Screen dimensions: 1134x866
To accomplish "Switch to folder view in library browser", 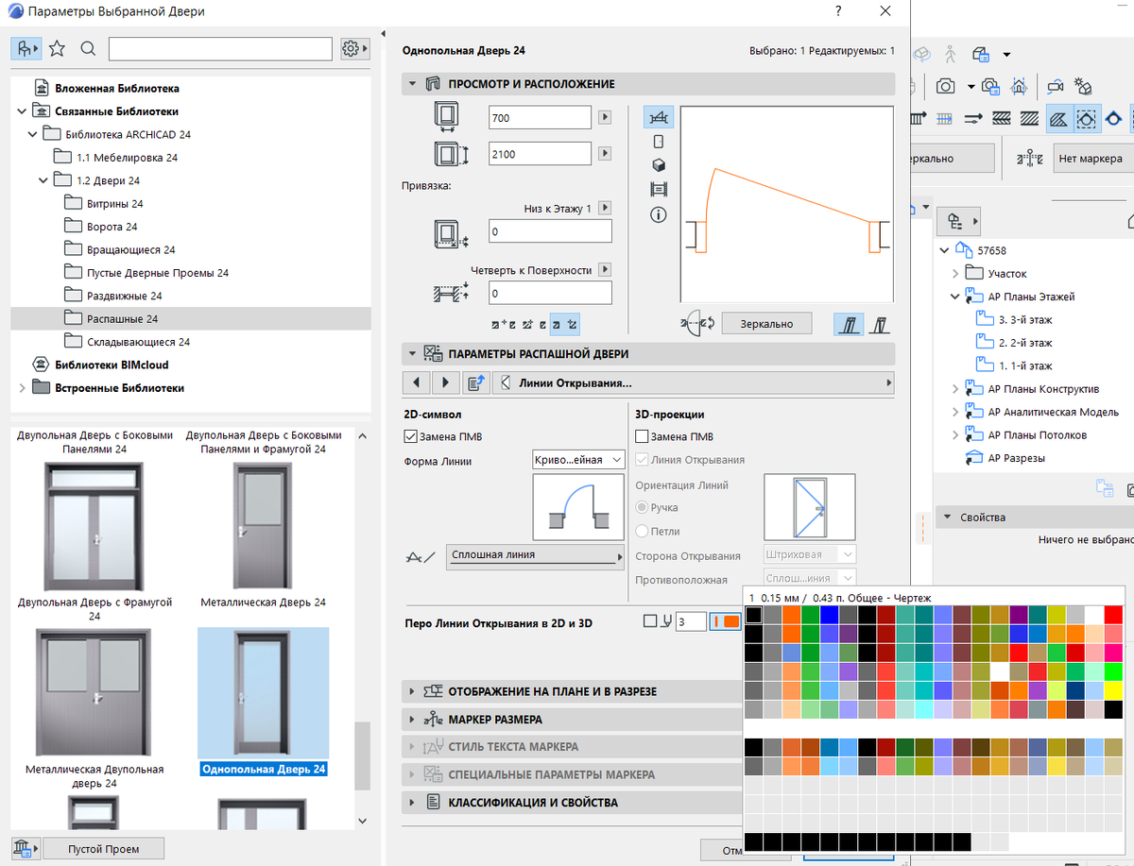I will [26, 48].
